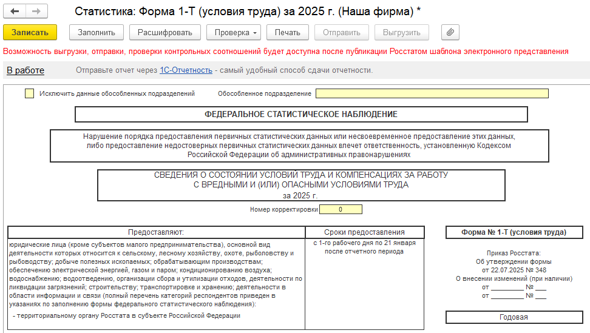The image size is (590, 333).
Task: Select the Номер корректировки field
Action: tap(341, 209)
